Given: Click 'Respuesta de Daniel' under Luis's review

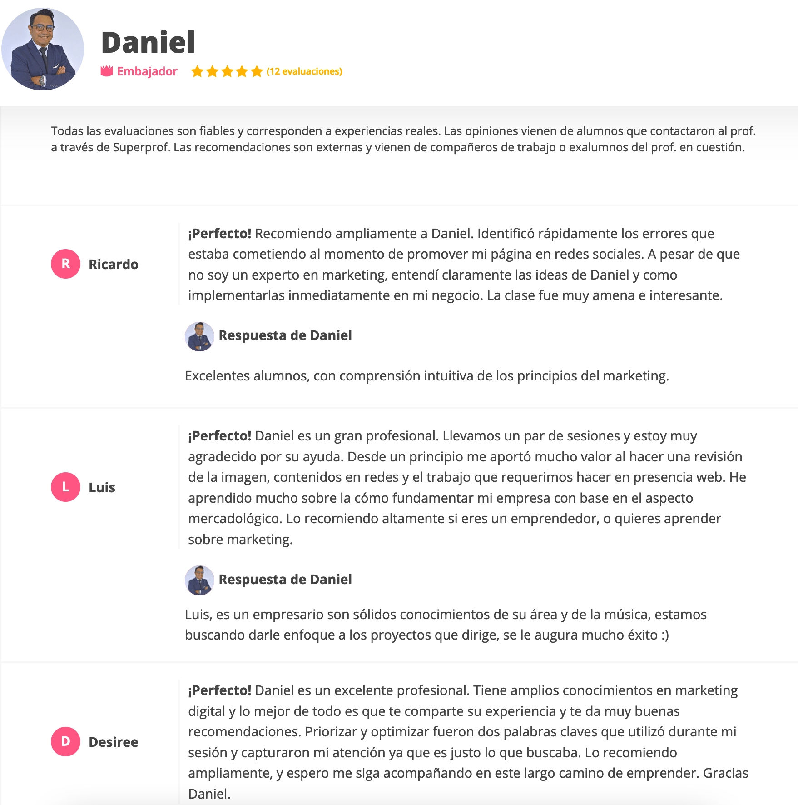Looking at the screenshot, I should tap(285, 580).
